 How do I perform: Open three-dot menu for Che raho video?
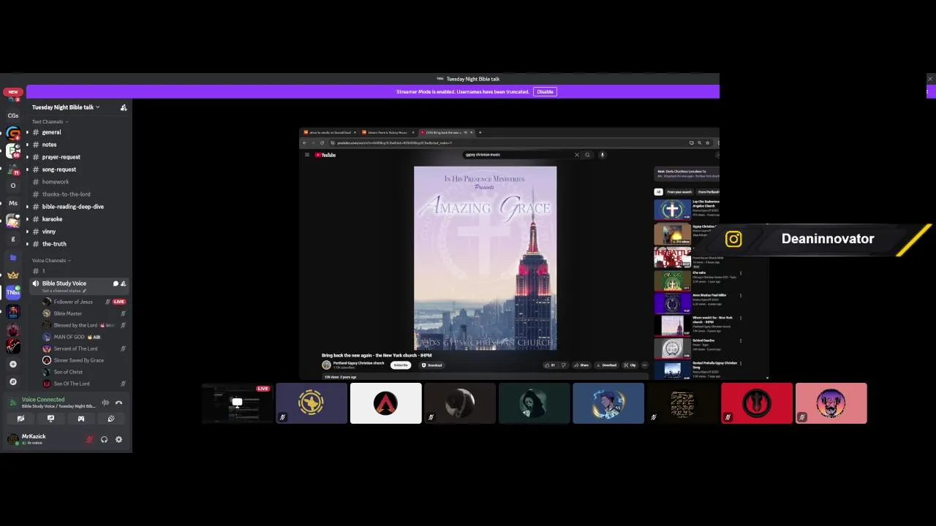click(741, 273)
